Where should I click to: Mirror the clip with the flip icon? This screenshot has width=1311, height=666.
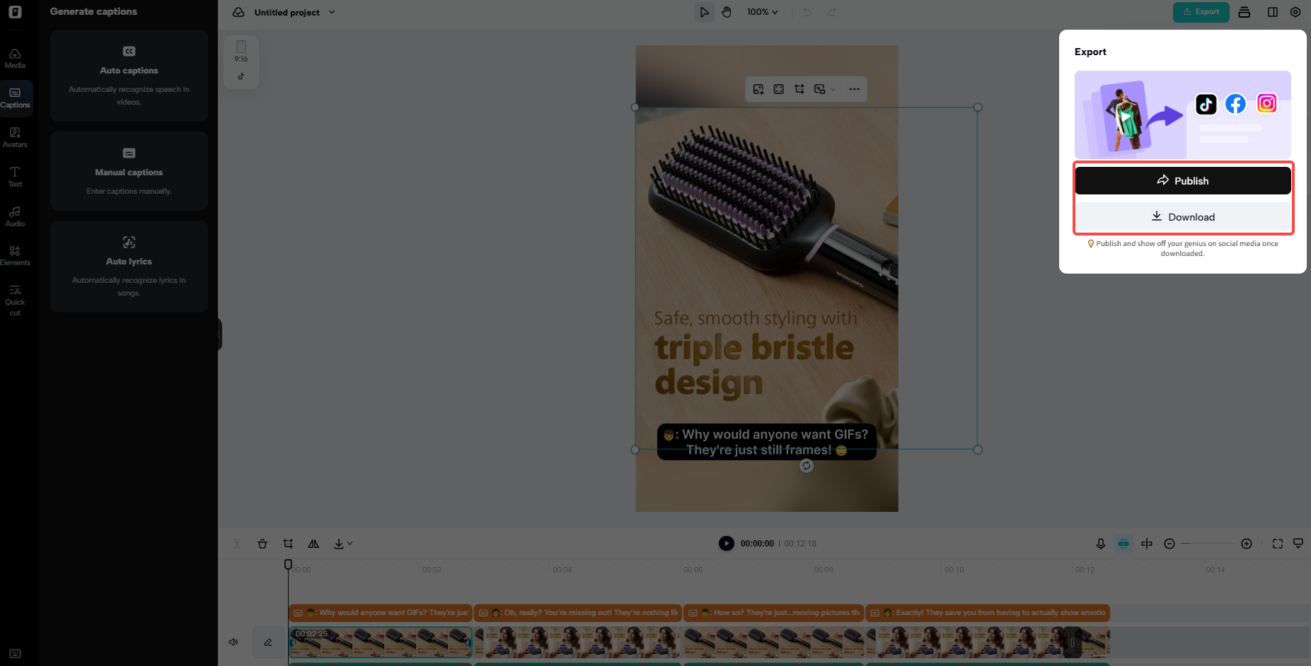point(313,543)
